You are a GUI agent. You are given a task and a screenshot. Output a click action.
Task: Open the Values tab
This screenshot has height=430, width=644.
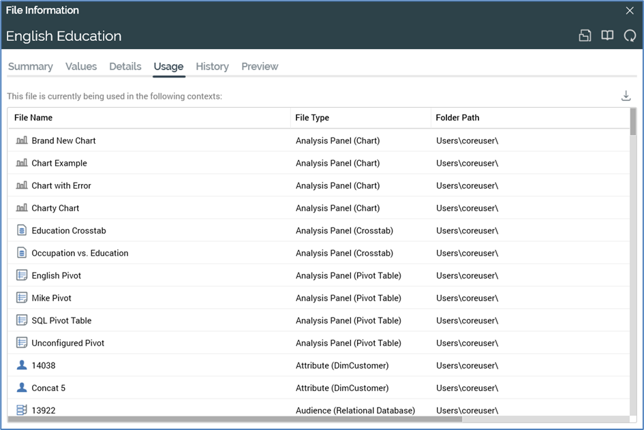pos(81,66)
